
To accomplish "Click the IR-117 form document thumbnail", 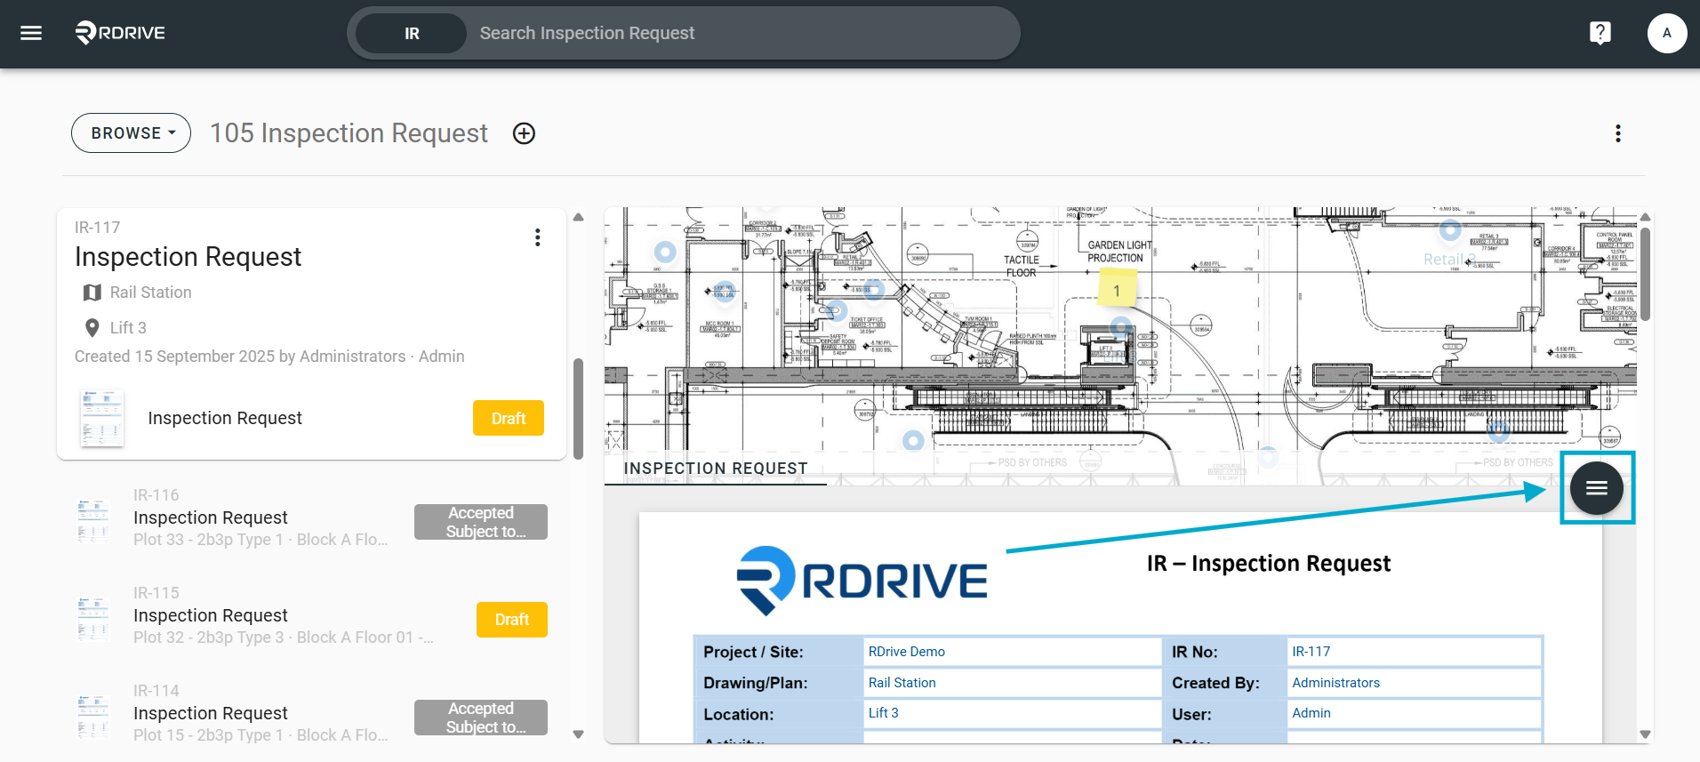I will (x=101, y=418).
